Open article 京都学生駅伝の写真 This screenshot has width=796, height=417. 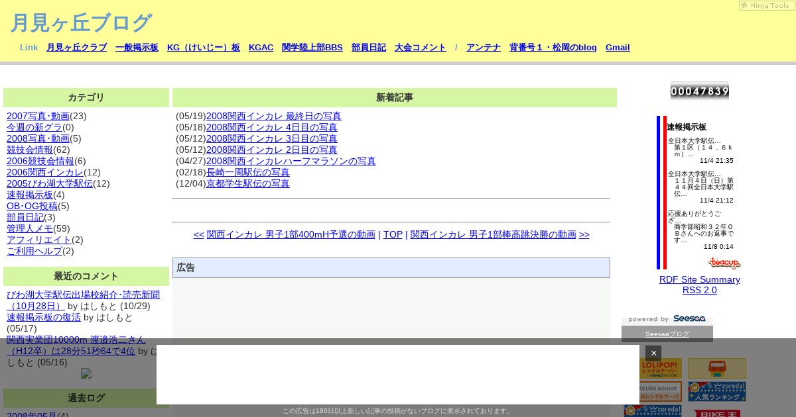pyautogui.click(x=248, y=183)
